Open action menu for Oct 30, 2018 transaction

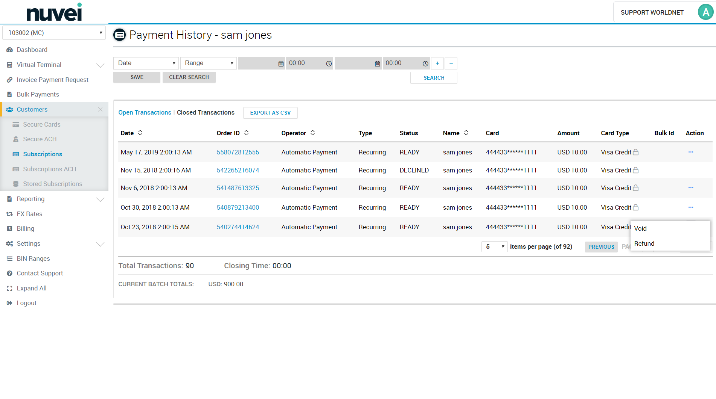691,207
